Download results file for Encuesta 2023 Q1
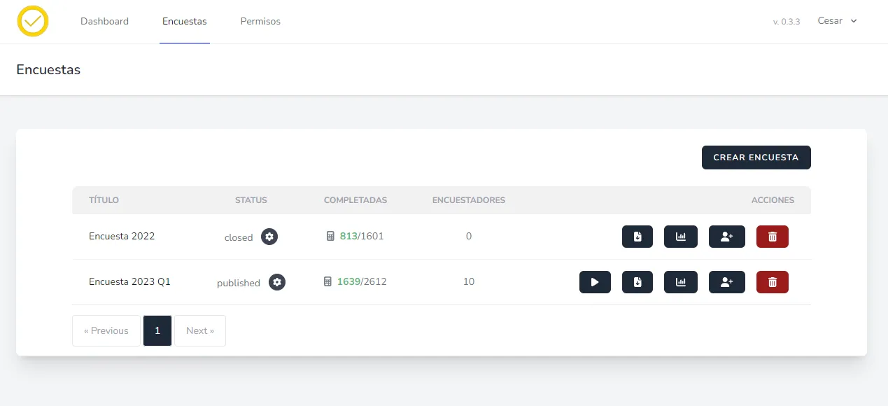This screenshot has height=406, width=888. pyautogui.click(x=637, y=282)
